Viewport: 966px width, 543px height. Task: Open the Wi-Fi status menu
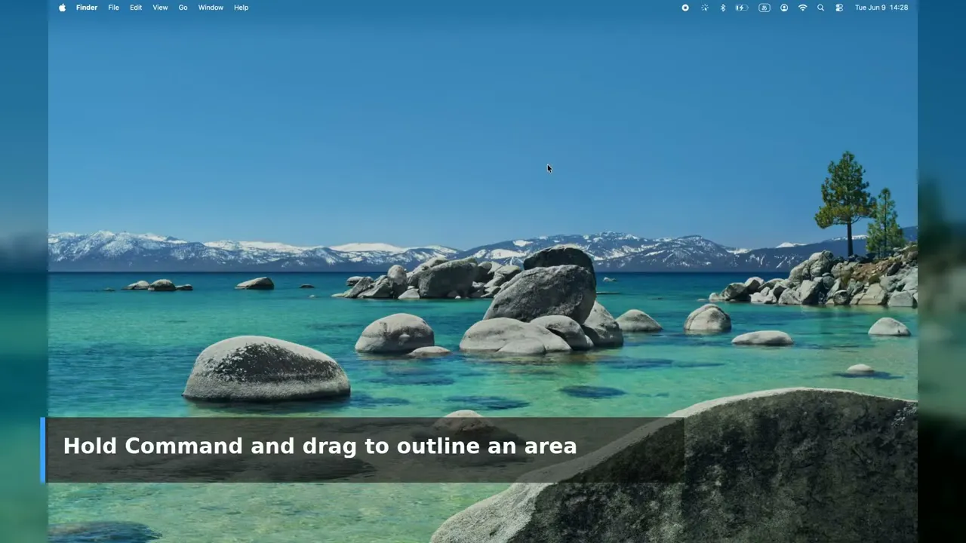pos(802,8)
